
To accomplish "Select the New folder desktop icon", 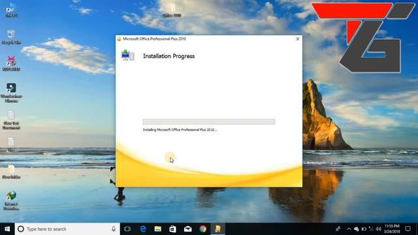I will click(x=11, y=171).
